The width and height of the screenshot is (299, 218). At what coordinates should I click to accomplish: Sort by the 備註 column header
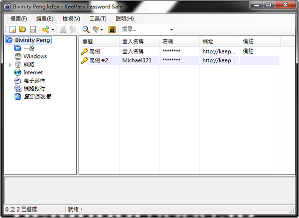coord(260,41)
